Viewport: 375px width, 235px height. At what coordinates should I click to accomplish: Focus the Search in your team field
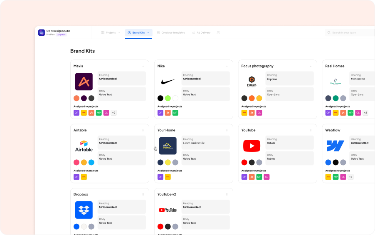pos(350,32)
